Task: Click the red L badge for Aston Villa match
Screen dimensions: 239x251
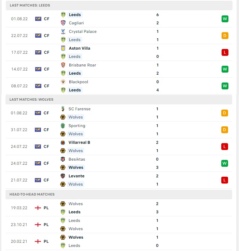Action: [225, 52]
